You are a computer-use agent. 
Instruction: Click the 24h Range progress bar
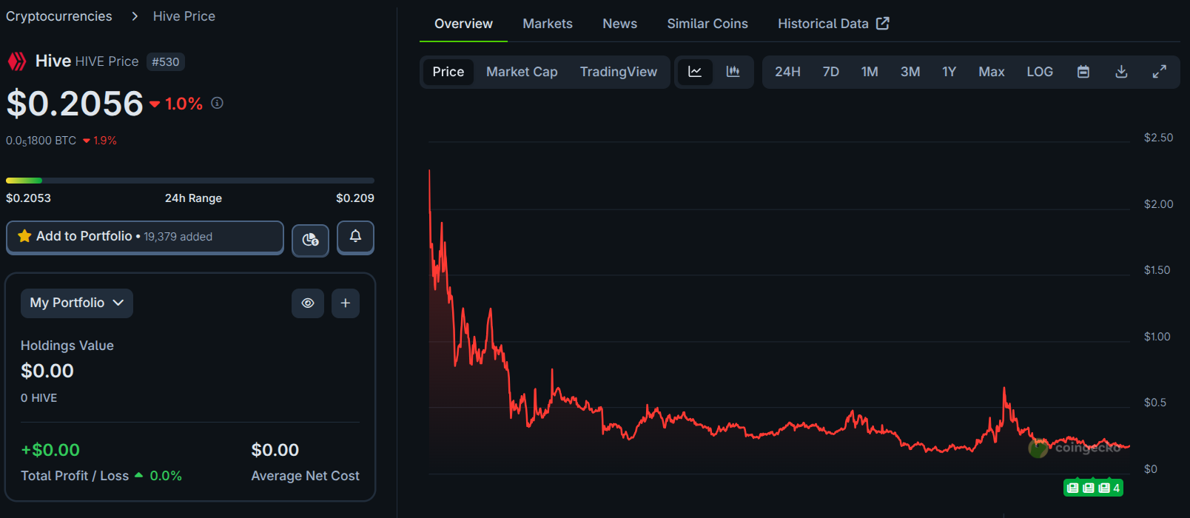[x=189, y=181]
